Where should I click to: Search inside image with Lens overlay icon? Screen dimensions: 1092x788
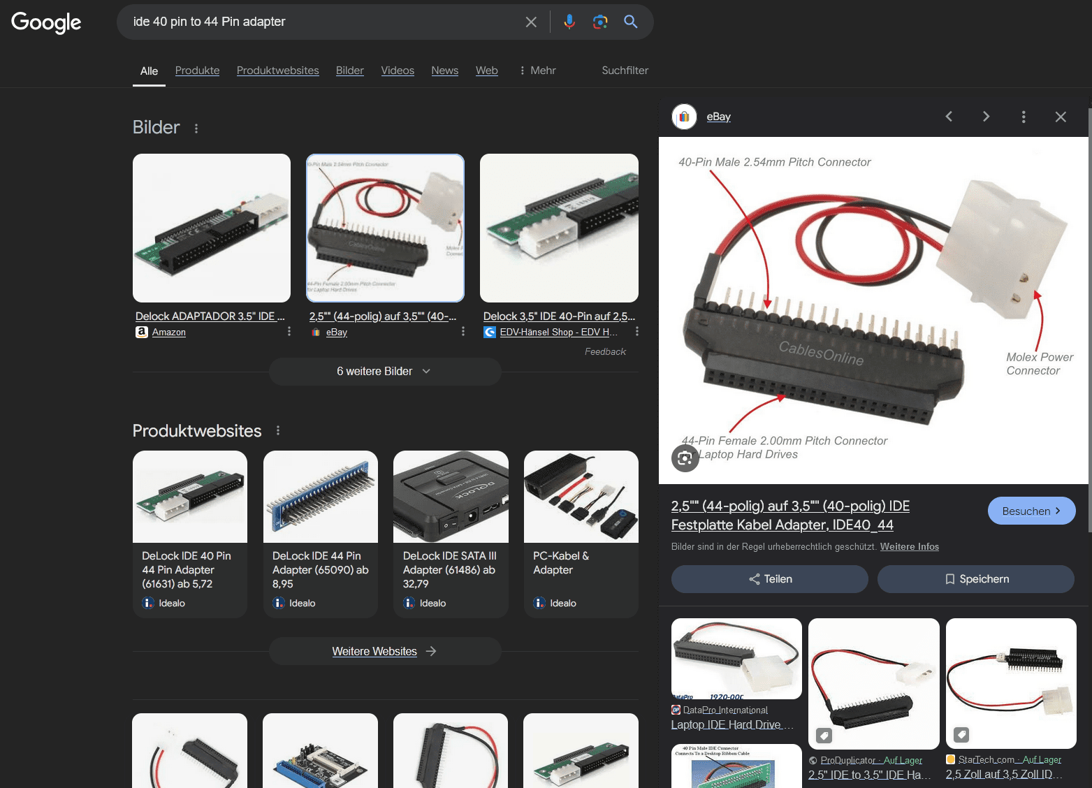coord(685,458)
